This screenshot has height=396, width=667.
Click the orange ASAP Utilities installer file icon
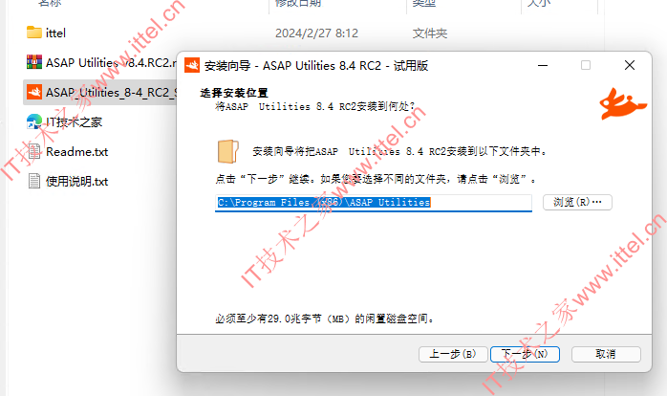[34, 92]
